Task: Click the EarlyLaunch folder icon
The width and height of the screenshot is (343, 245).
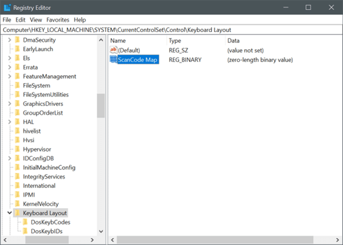Action: point(17,49)
